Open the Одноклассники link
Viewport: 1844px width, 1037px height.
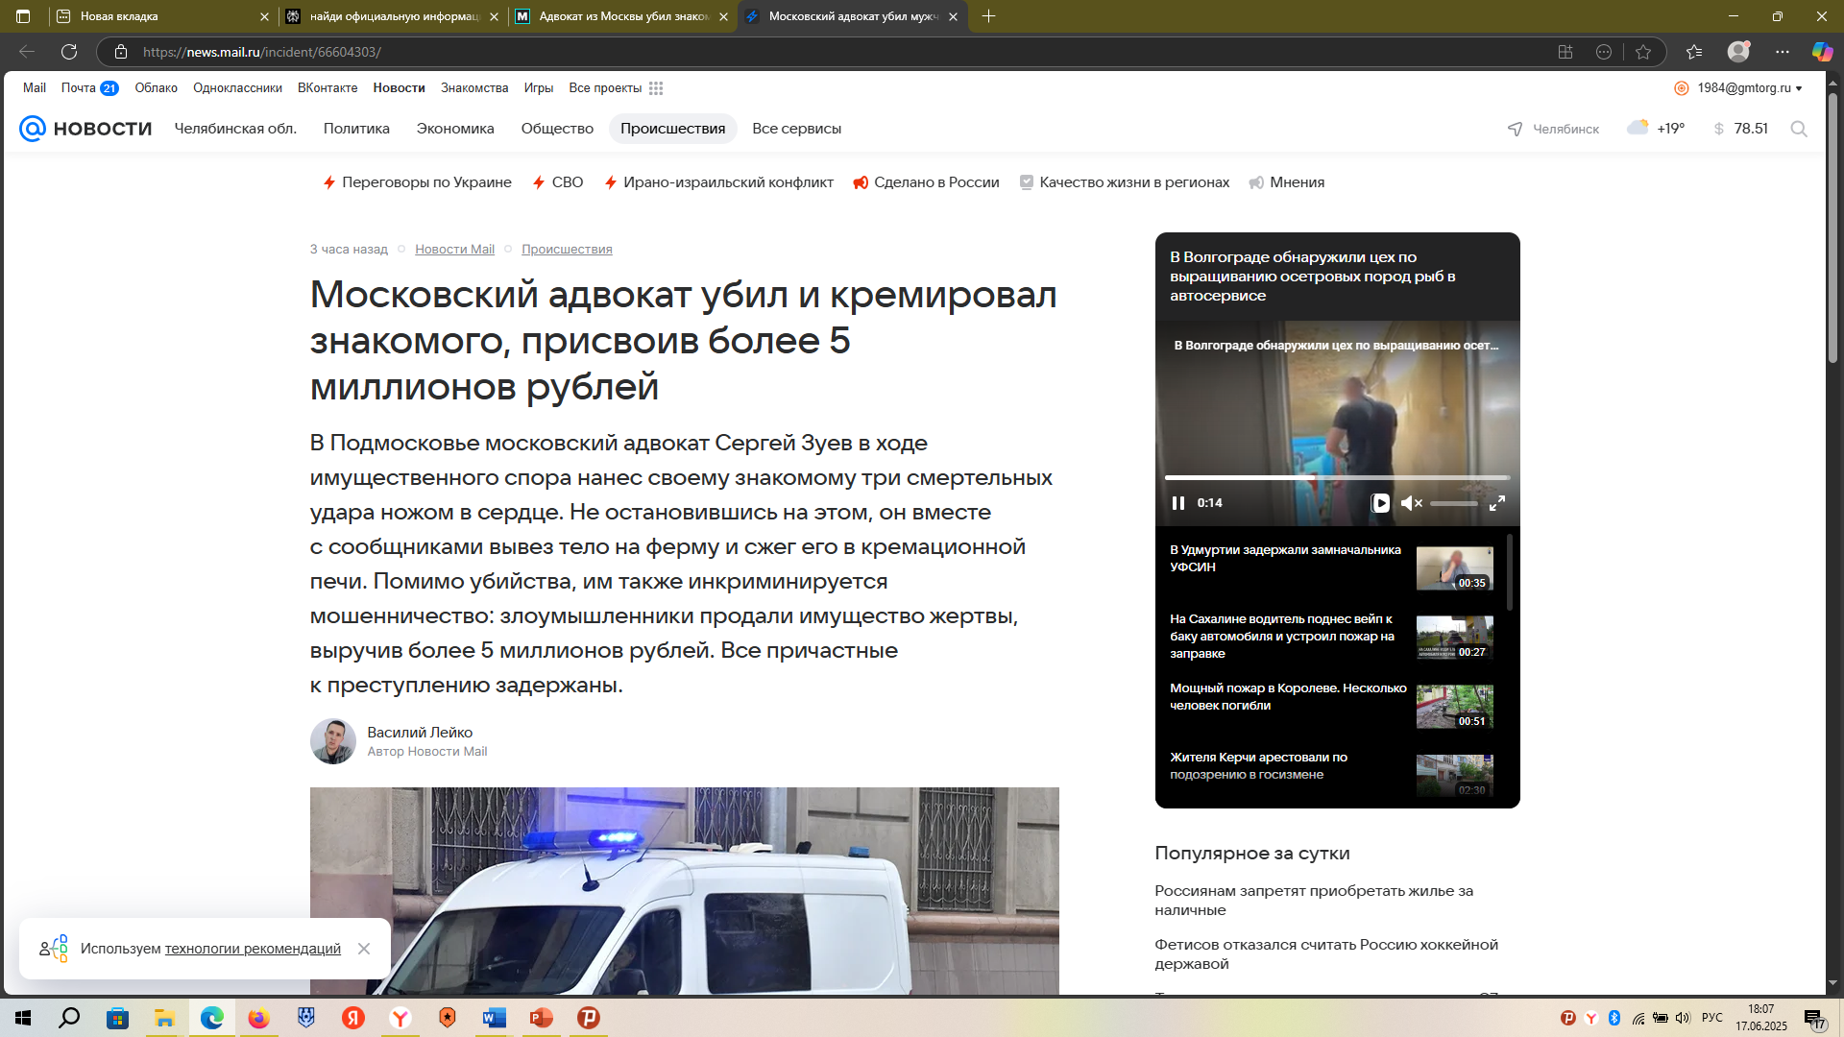(237, 88)
